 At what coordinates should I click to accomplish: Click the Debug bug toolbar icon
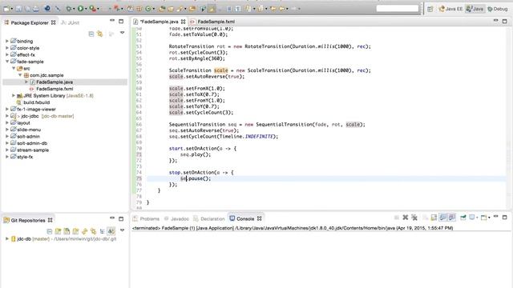click(x=68, y=9)
